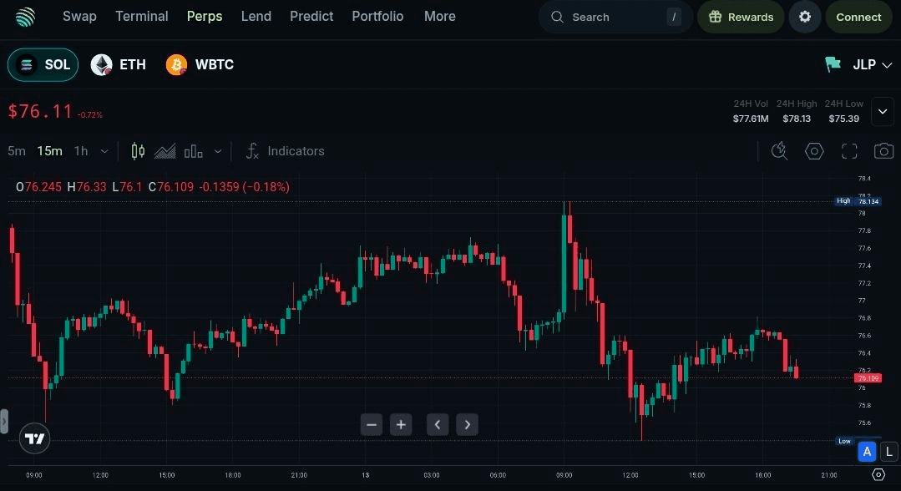Enter fullscreen chart mode
Screen dimensions: 901x491
[x=849, y=151]
